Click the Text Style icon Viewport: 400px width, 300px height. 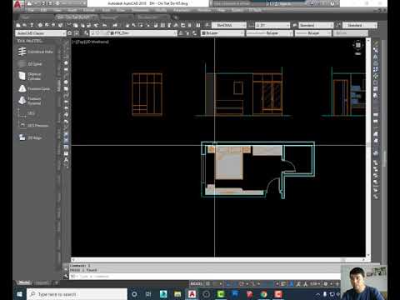pyautogui.click(x=207, y=25)
